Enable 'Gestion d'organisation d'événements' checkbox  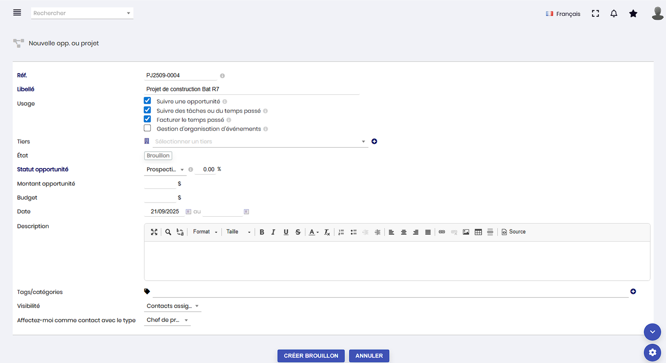[147, 128]
